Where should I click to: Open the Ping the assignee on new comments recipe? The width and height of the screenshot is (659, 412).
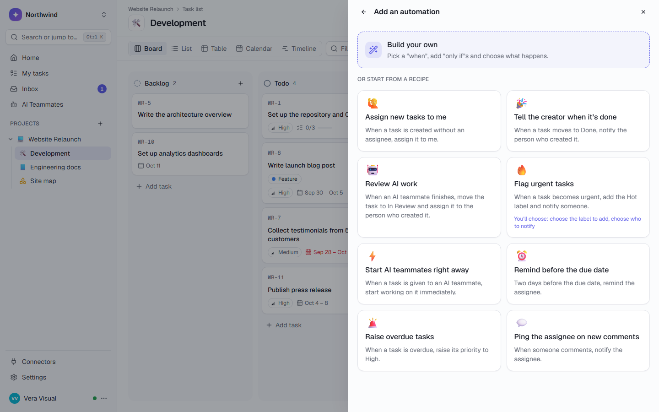pyautogui.click(x=578, y=341)
